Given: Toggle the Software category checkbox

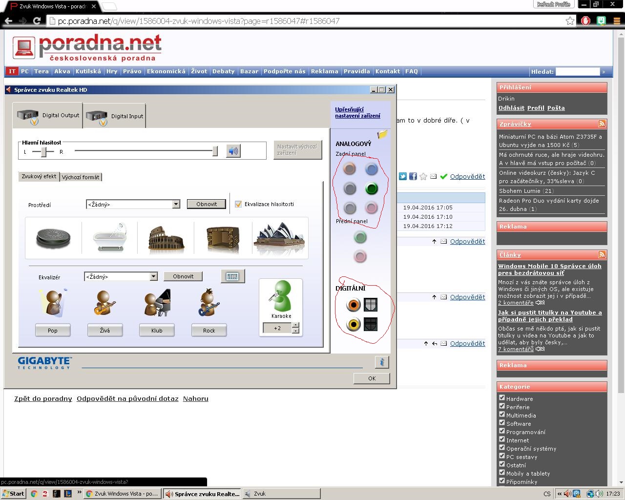Looking at the screenshot, I should coord(501,423).
